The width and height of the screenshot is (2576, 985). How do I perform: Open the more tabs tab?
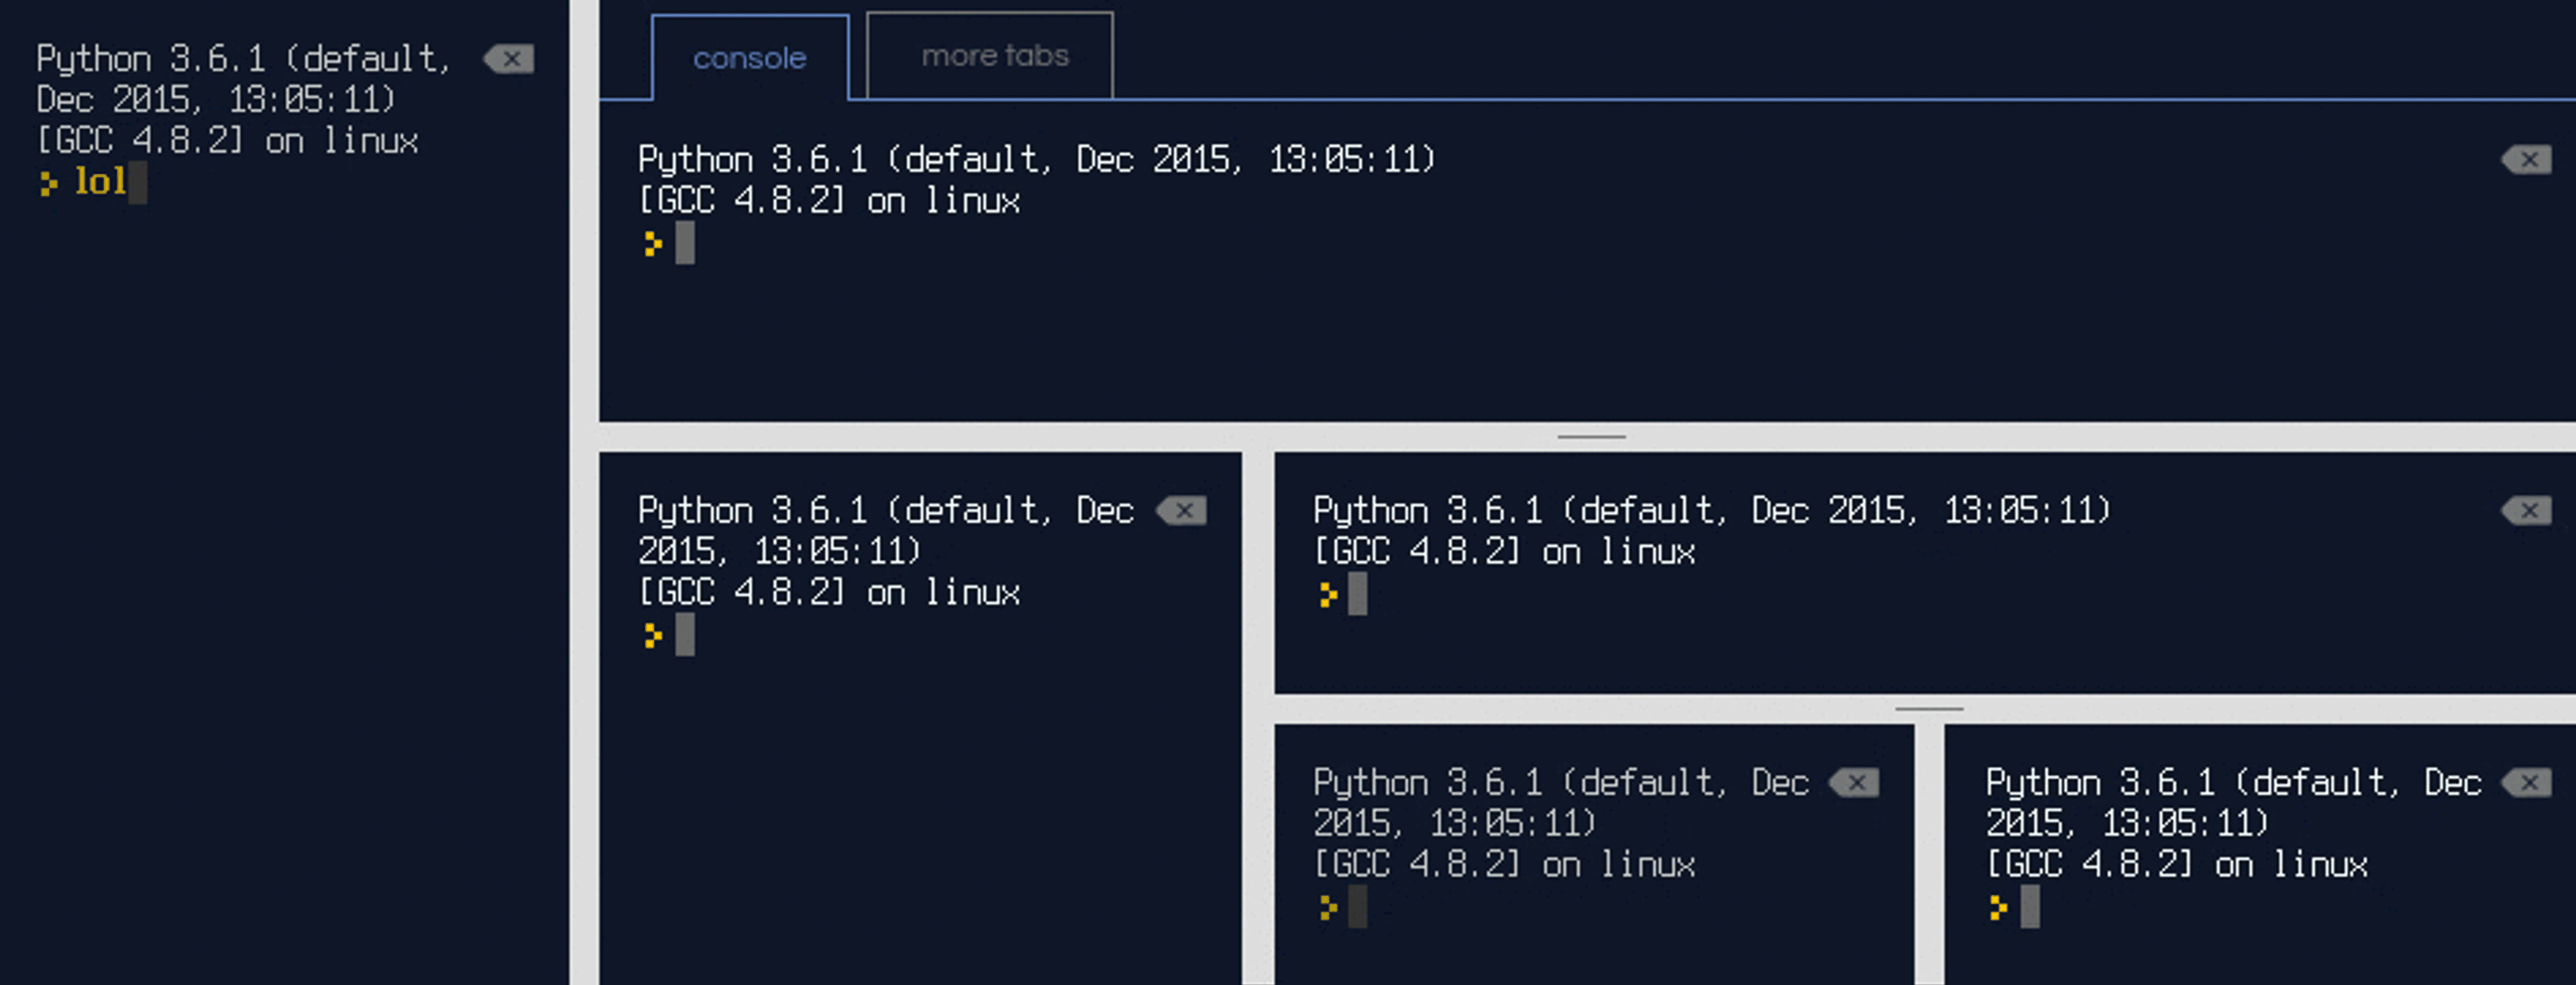994,56
